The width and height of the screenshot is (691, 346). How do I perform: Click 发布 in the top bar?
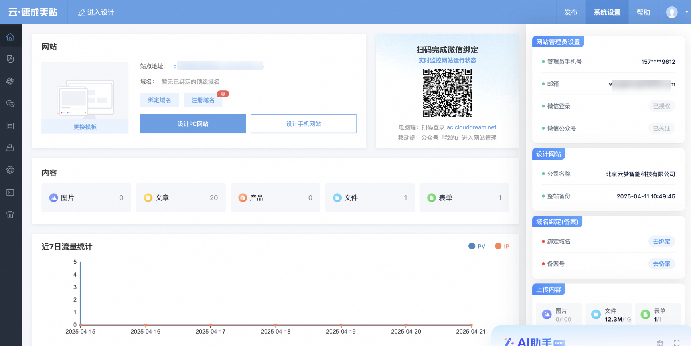point(571,12)
